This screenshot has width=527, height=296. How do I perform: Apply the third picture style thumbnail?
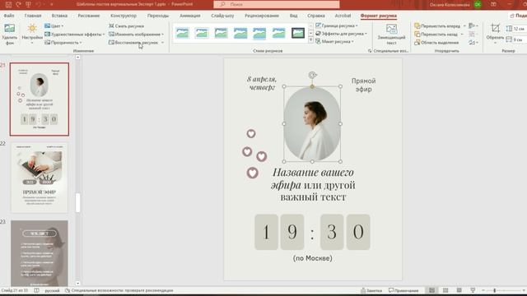222,33
